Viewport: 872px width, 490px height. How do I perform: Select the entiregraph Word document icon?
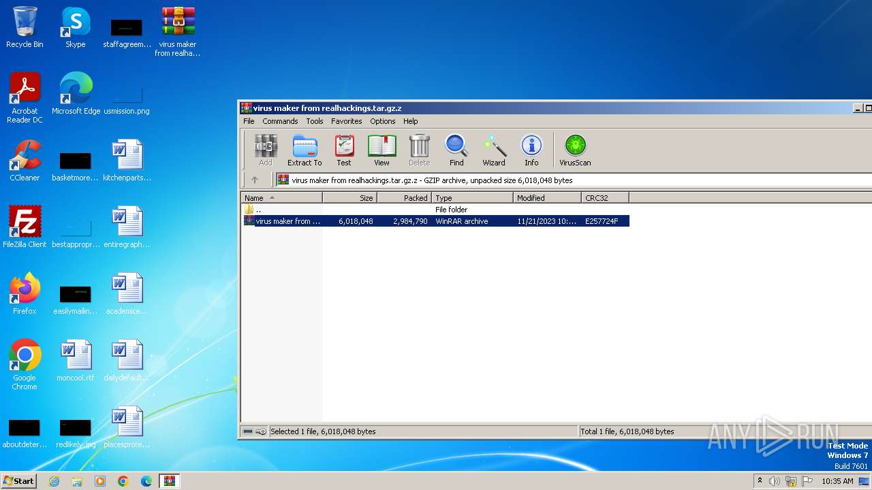[127, 227]
